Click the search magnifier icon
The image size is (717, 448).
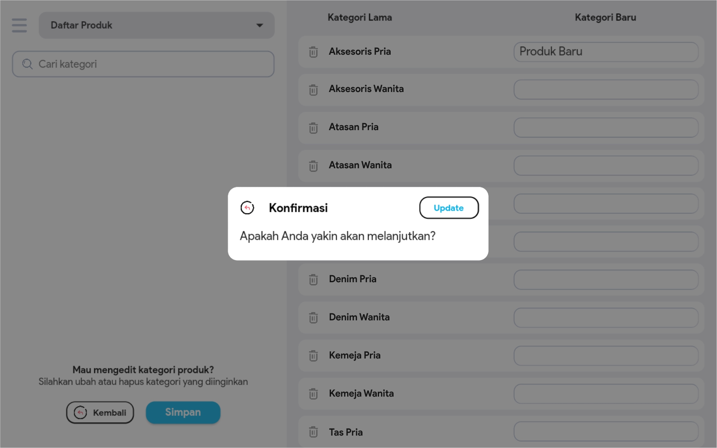[27, 64]
